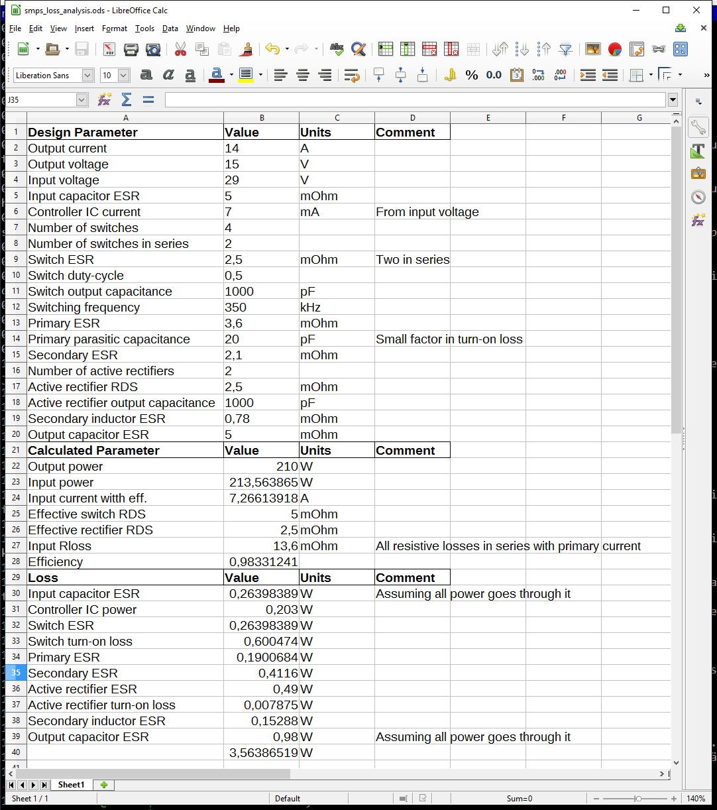This screenshot has height=810, width=717.
Task: Open the sidebar Gallery panel
Action: (698, 174)
